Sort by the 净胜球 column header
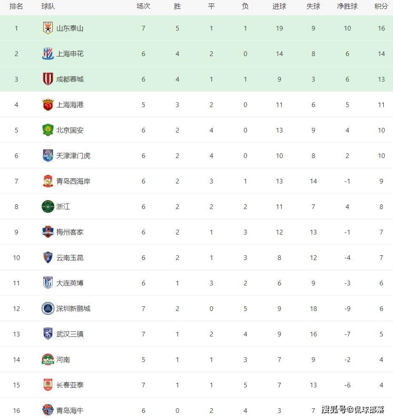 [x=347, y=6]
